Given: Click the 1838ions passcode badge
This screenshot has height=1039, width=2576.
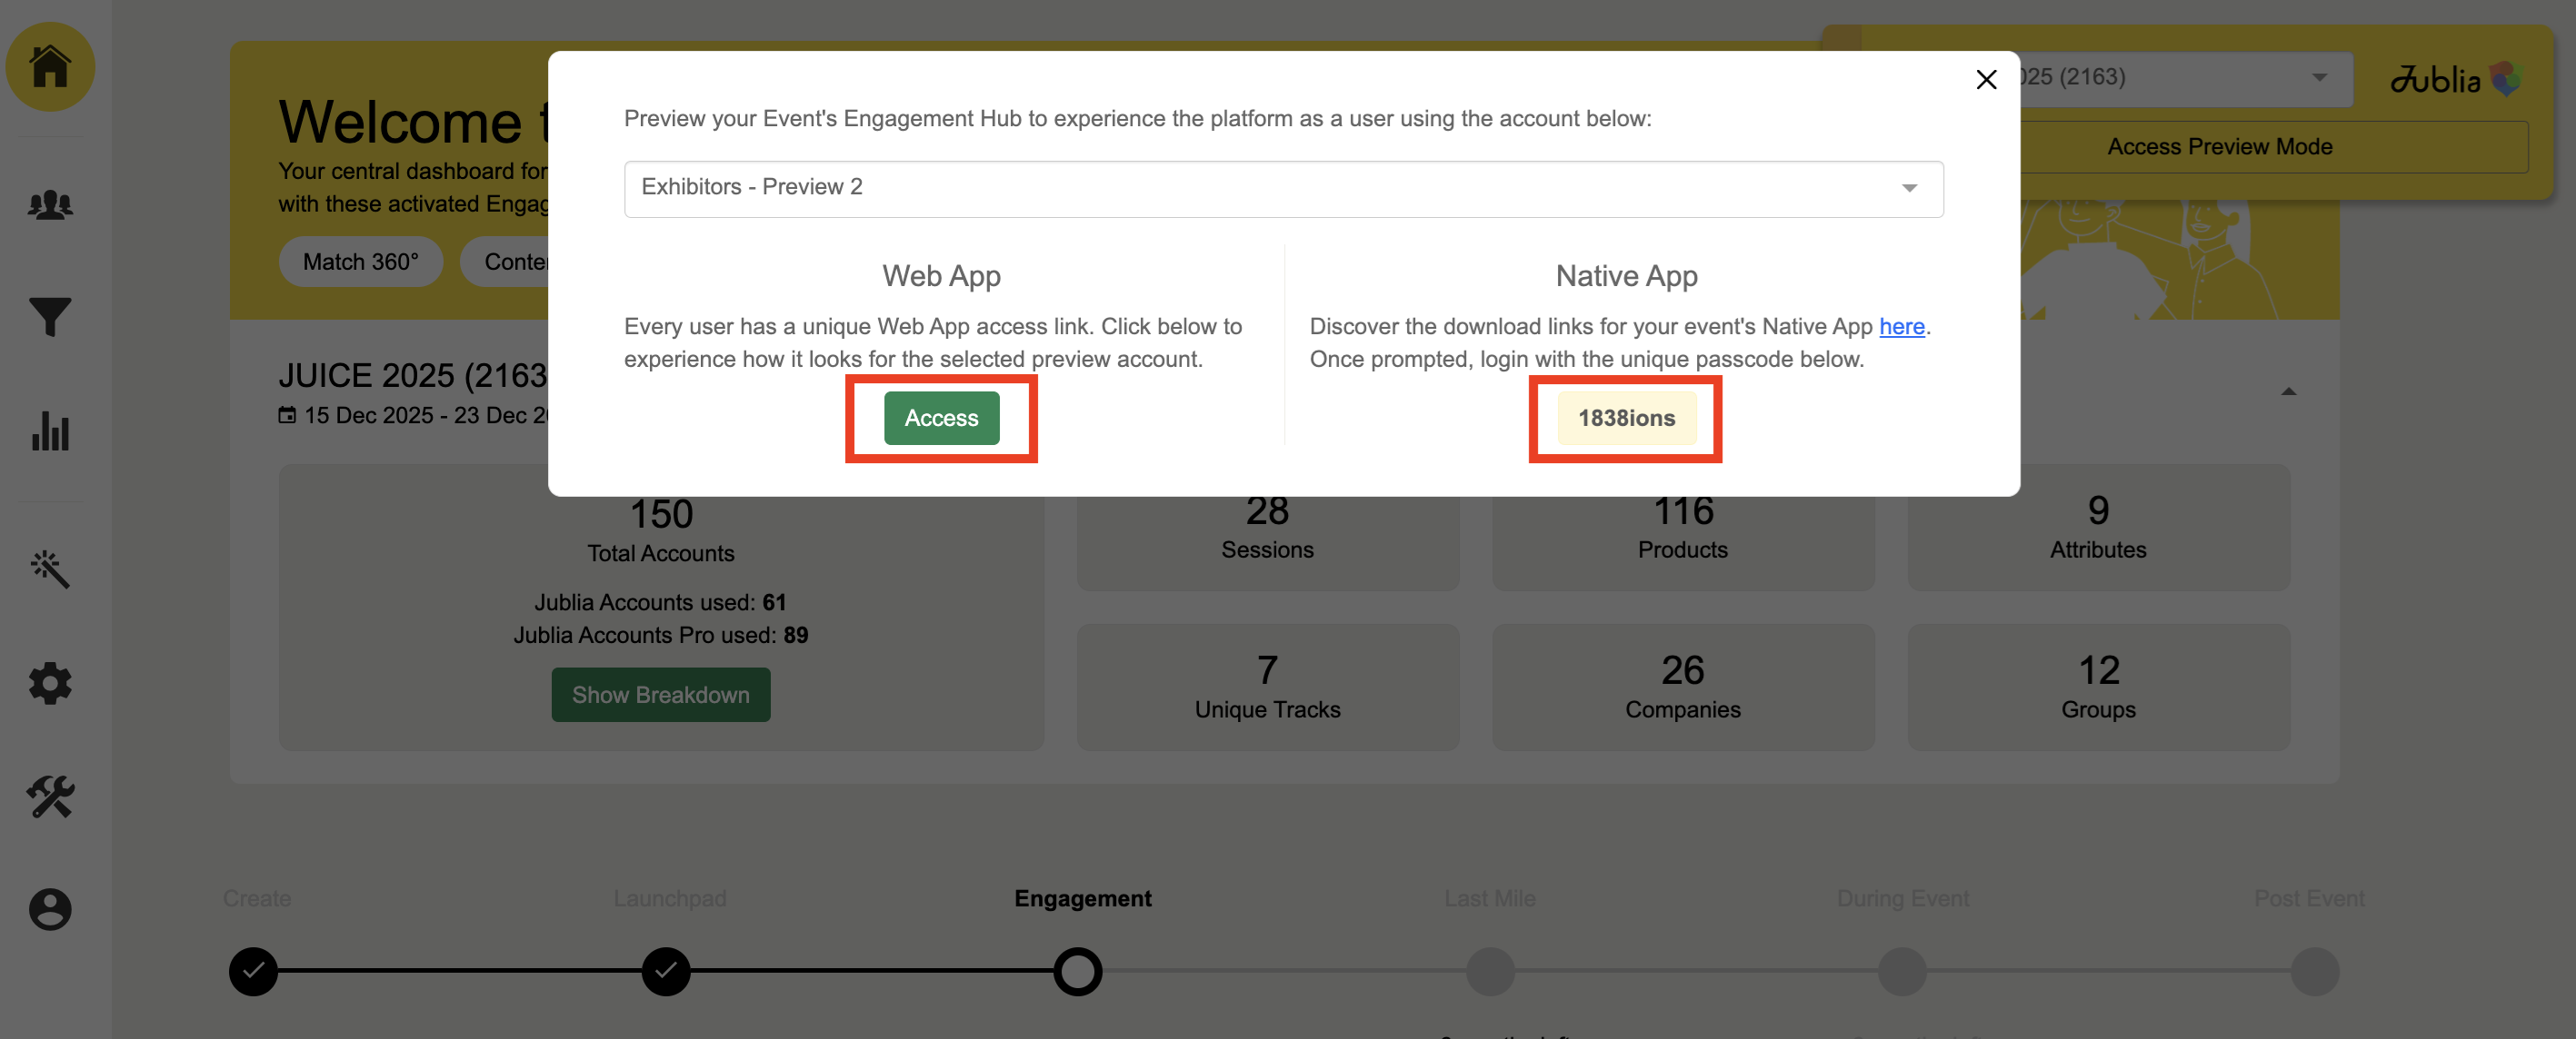Looking at the screenshot, I should click(x=1625, y=418).
